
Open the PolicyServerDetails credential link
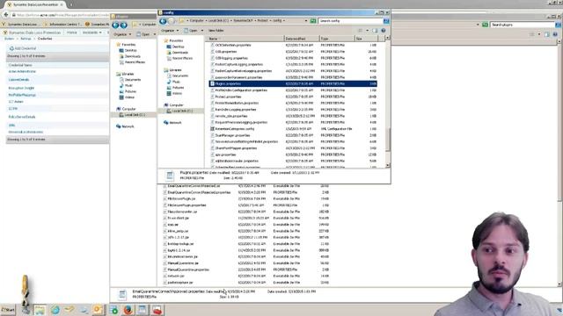pos(21,117)
